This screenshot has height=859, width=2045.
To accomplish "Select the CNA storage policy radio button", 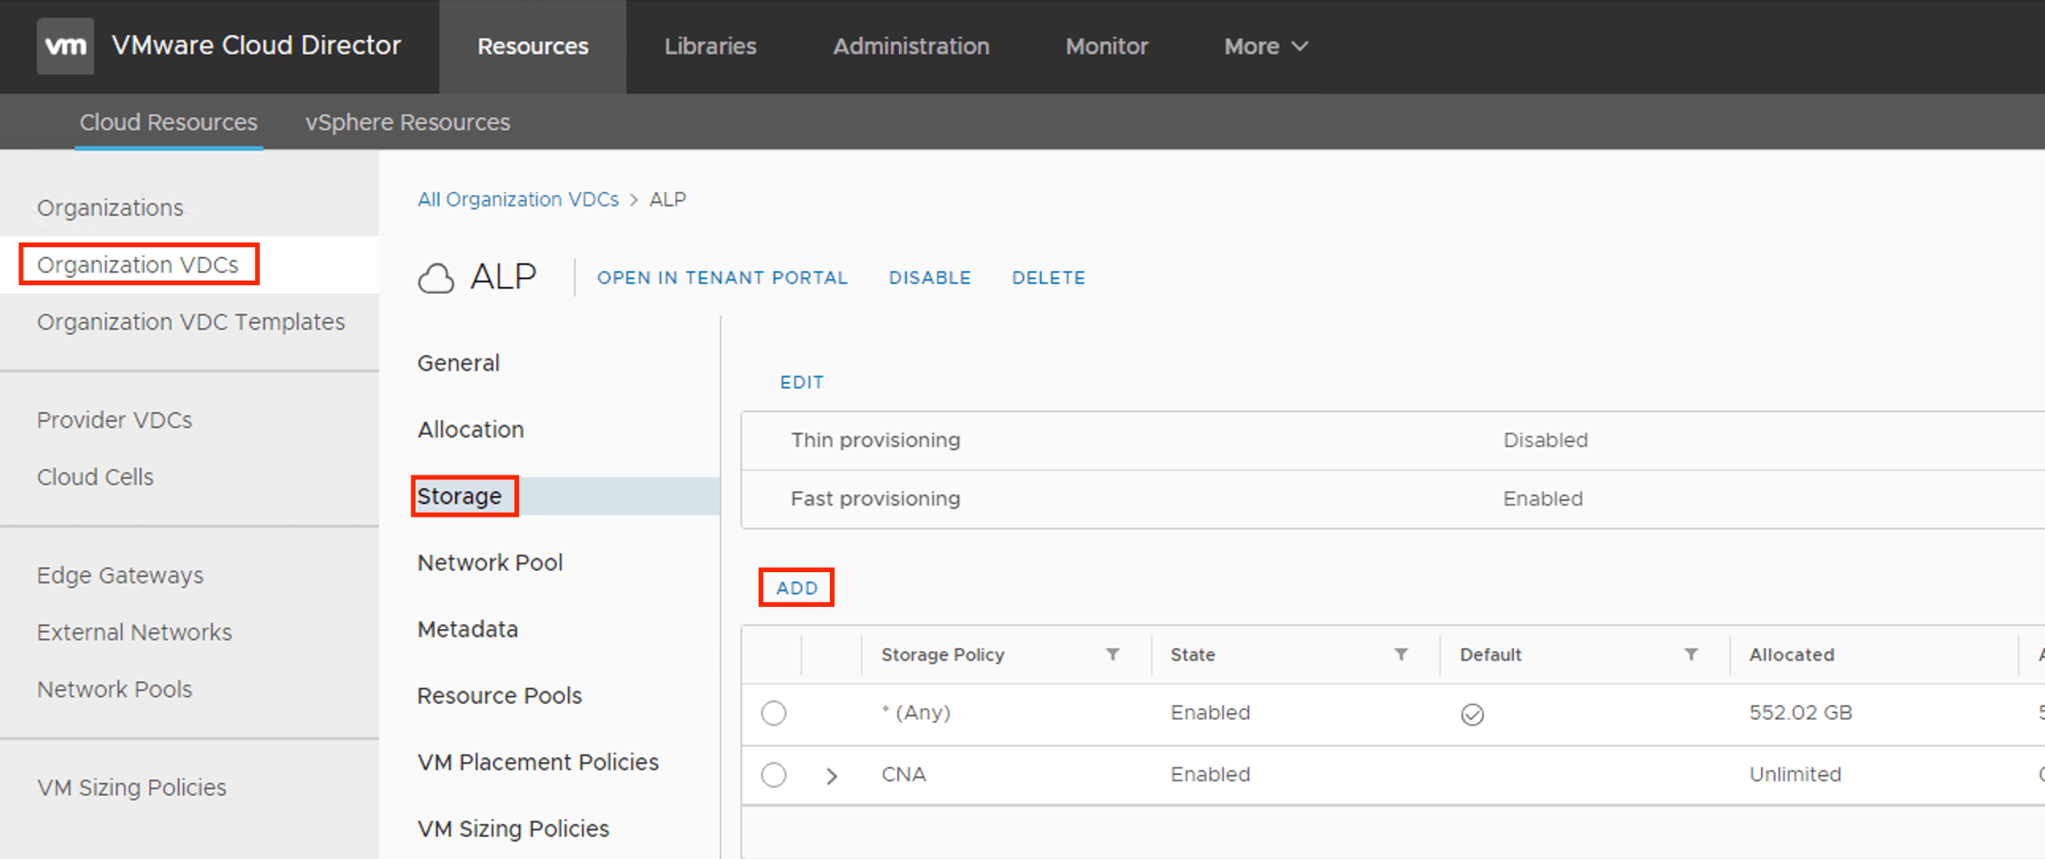I will coord(774,774).
